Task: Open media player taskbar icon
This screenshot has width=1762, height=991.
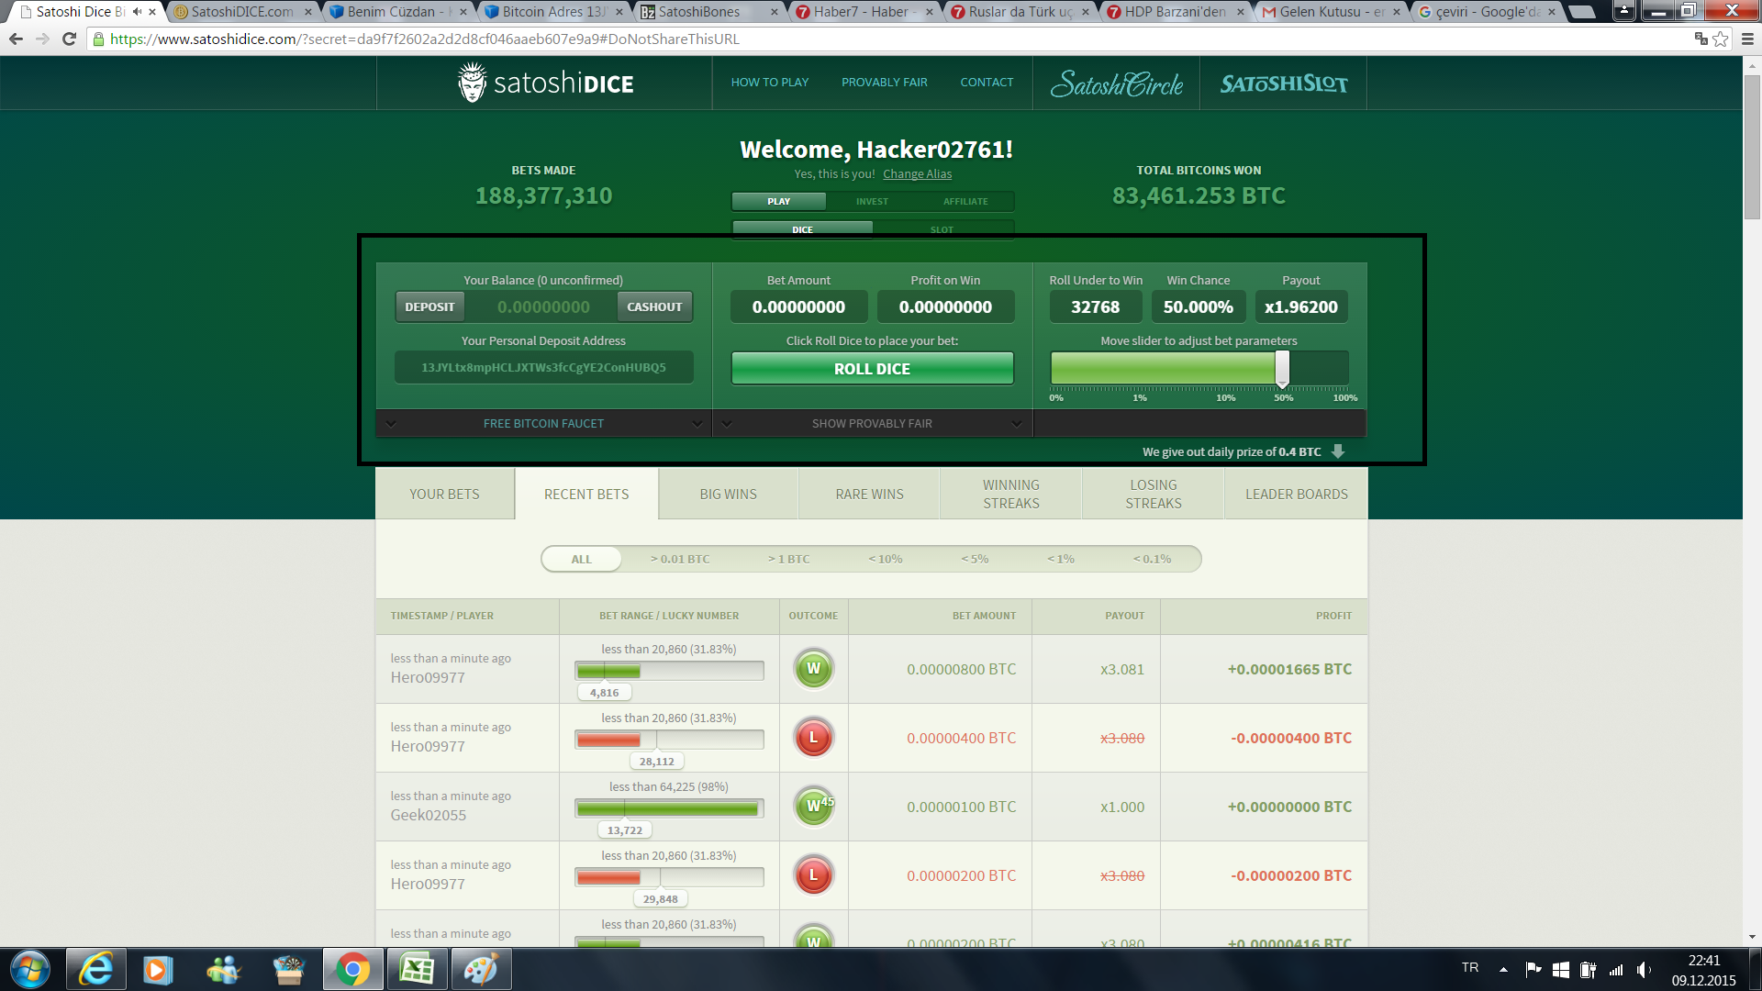Action: (x=159, y=970)
